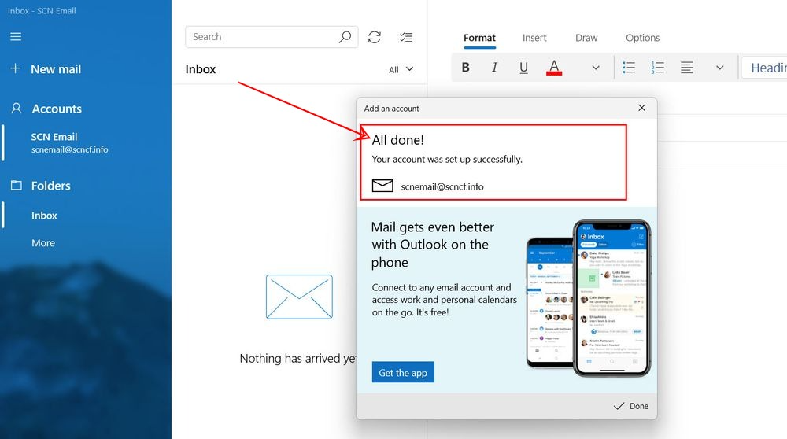787x439 pixels.
Task: Switch to the Draw tab
Action: coord(586,38)
